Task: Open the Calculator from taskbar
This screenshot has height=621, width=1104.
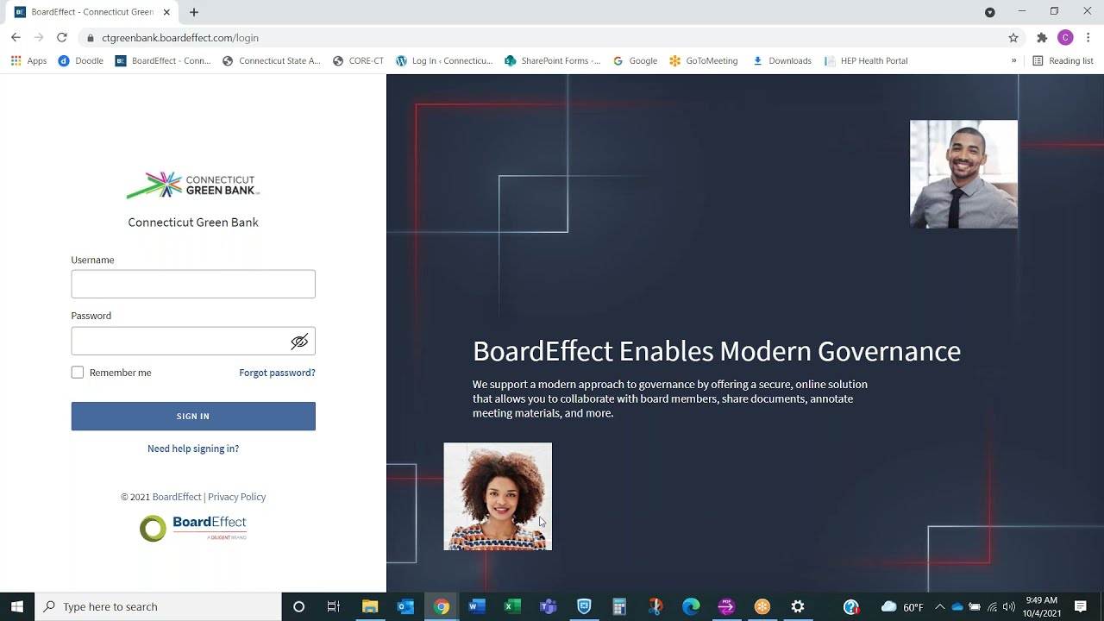Action: point(619,606)
